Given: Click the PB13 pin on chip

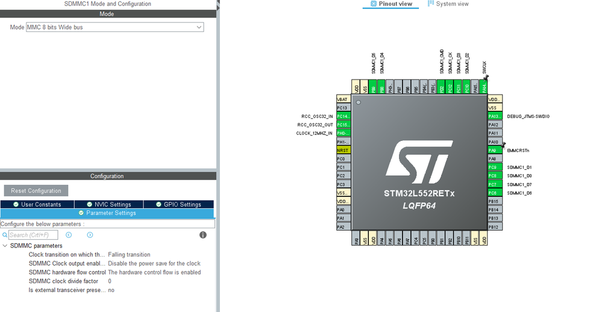Looking at the screenshot, I should click(x=495, y=219).
